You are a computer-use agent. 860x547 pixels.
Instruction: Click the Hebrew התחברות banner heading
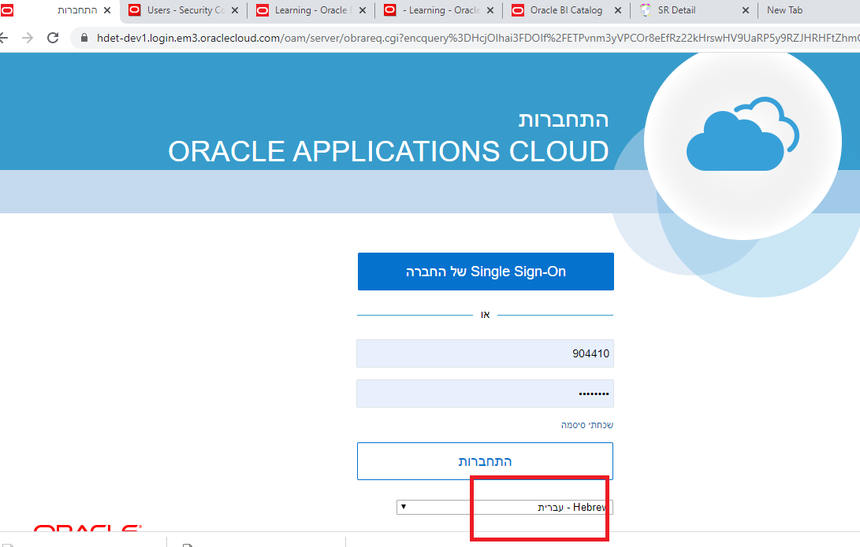pyautogui.click(x=564, y=120)
